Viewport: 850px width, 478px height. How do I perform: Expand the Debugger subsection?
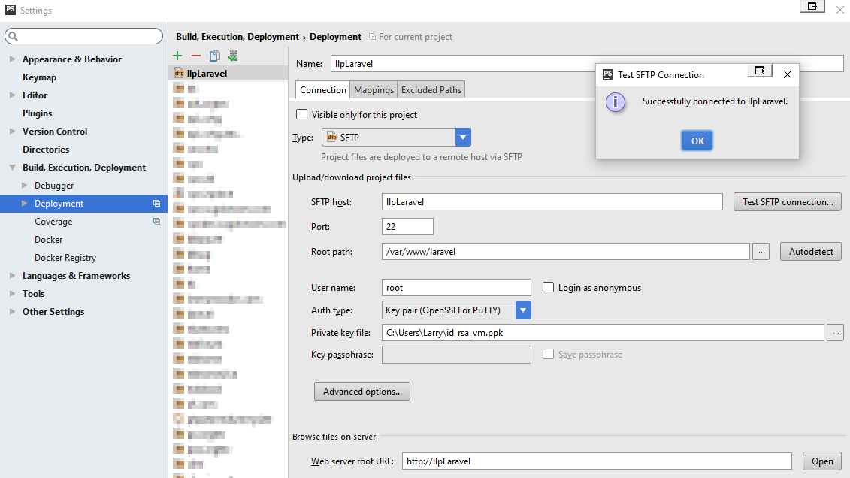24,186
